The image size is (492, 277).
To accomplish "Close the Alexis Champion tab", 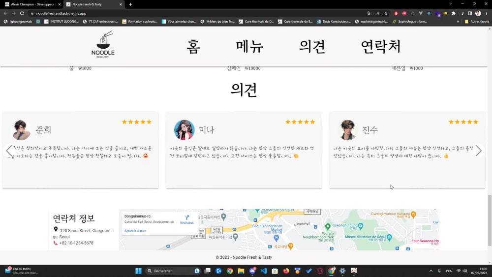I will click(x=60, y=4).
